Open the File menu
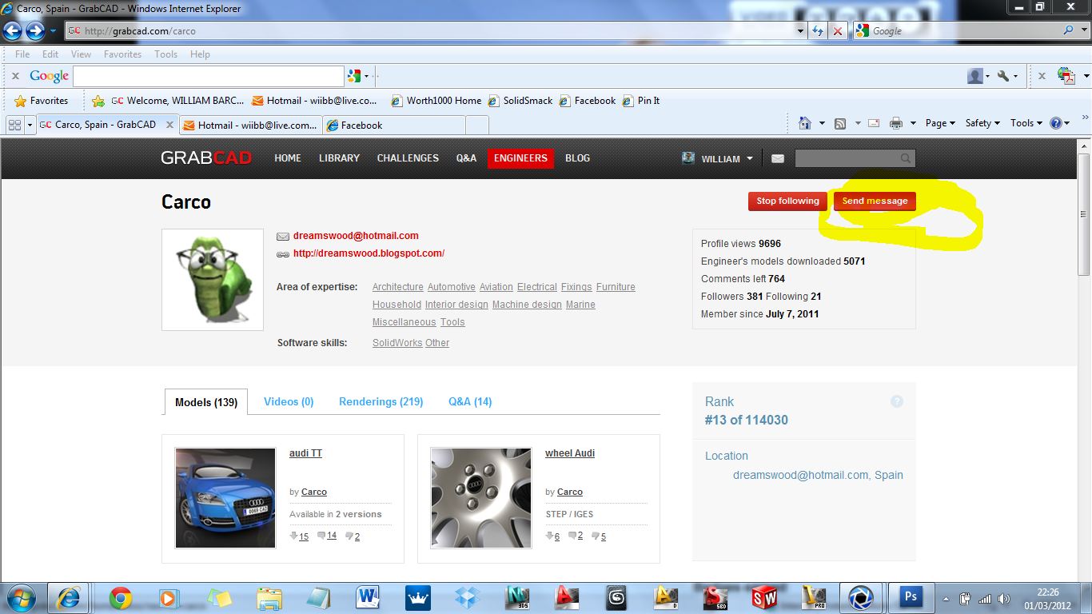Screen dimensions: 1092x614 click(22, 54)
